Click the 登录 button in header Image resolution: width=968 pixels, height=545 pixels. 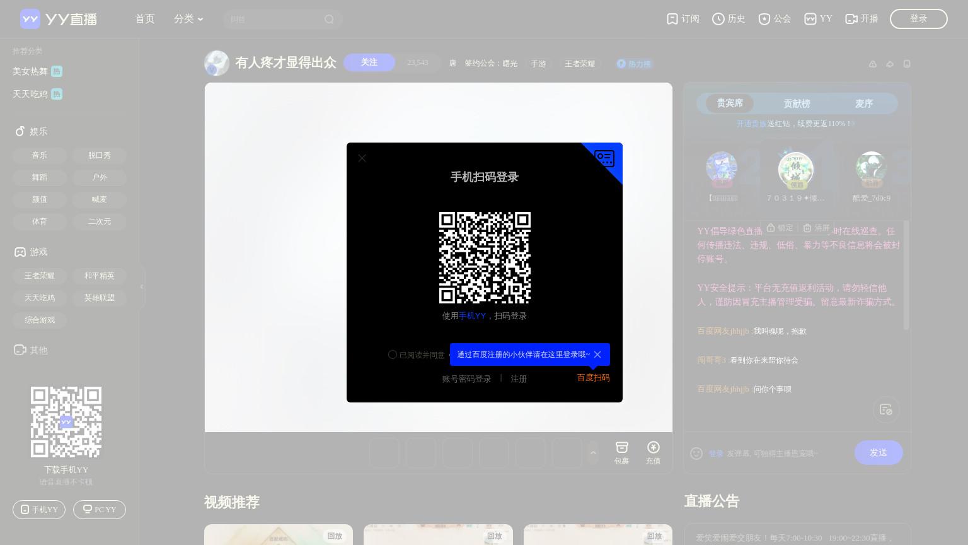918,19
